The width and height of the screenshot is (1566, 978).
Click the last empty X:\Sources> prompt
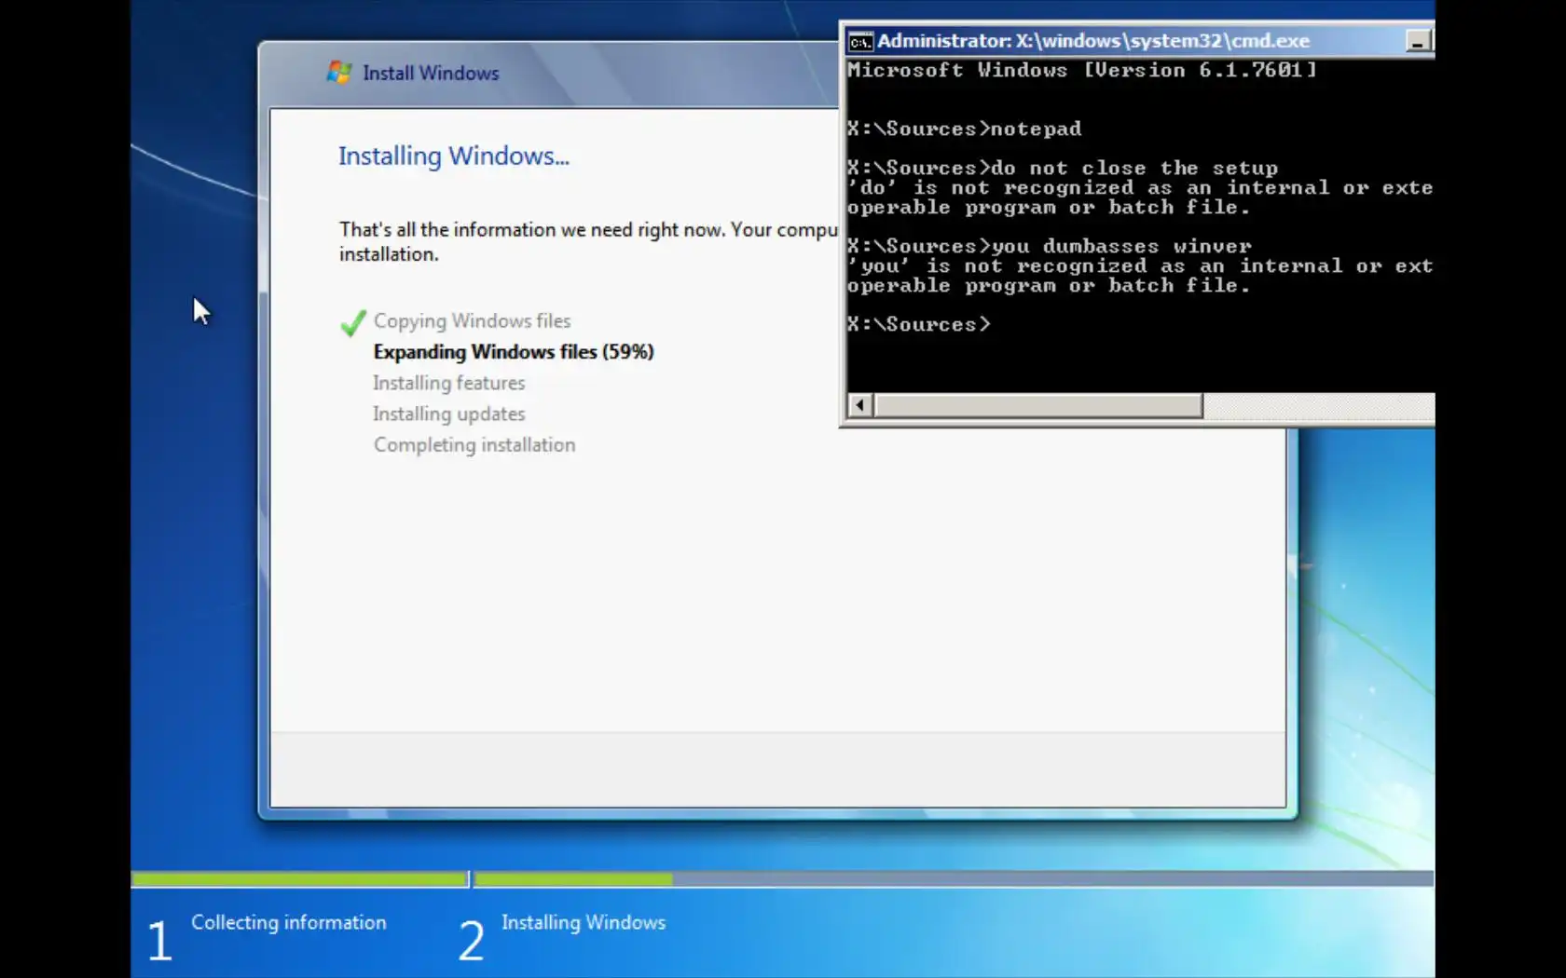pos(919,324)
